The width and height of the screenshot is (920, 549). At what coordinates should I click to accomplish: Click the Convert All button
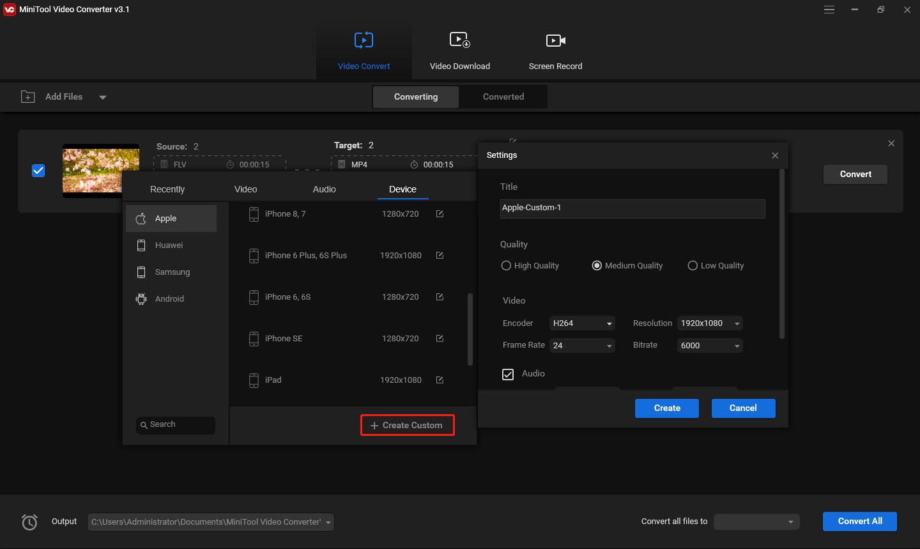click(860, 522)
